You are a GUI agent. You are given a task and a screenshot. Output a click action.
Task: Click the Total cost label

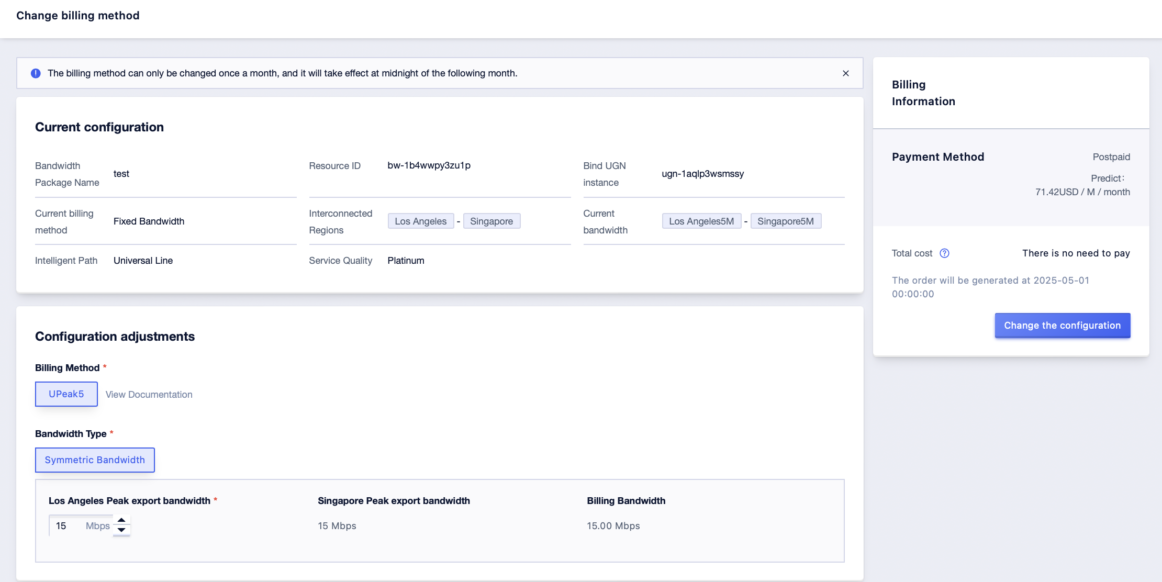point(912,253)
